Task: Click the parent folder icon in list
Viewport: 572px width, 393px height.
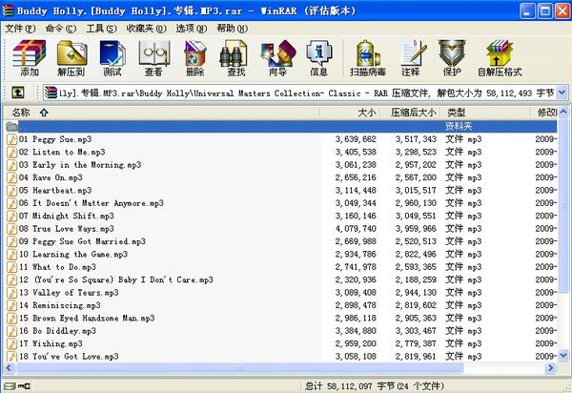Action: tap(12, 126)
